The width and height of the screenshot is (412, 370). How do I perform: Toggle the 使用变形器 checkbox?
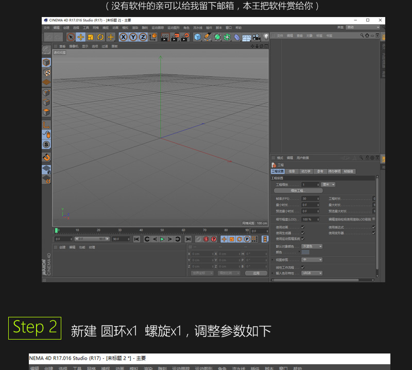point(374,233)
